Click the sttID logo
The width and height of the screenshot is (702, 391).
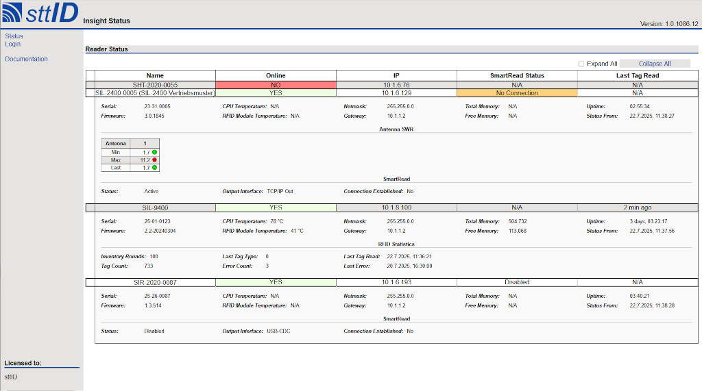coord(40,13)
